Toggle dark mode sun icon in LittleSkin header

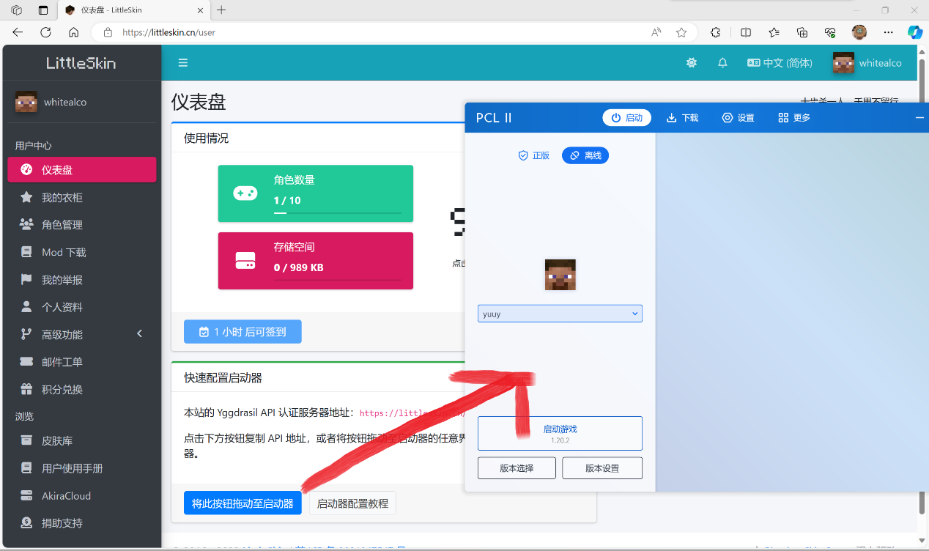691,63
